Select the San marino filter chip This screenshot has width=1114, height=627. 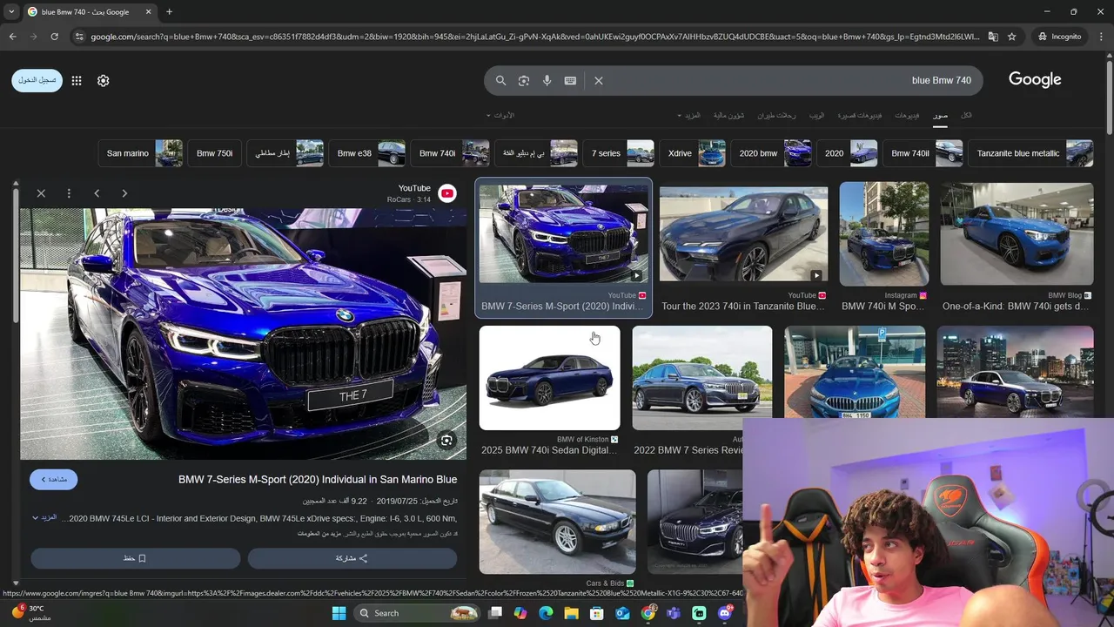tap(140, 153)
